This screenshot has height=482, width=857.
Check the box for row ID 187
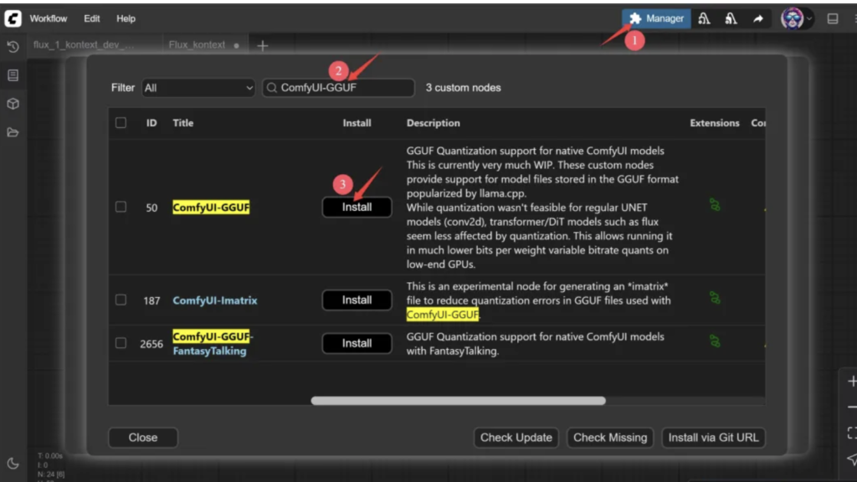coord(121,300)
